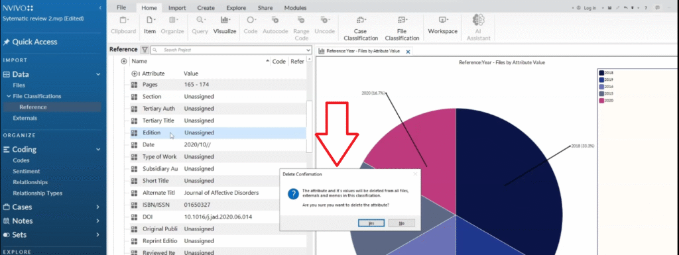The image size is (679, 255).
Task: Select Codes under Coding
Action: click(x=21, y=160)
